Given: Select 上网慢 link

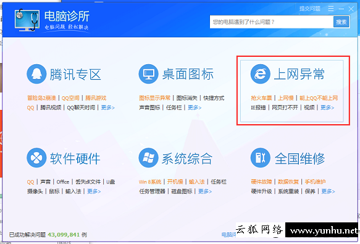Looking at the screenshot, I should tap(286, 98).
